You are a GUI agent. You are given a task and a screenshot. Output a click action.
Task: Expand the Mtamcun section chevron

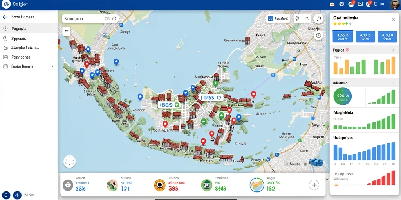[x=393, y=83]
